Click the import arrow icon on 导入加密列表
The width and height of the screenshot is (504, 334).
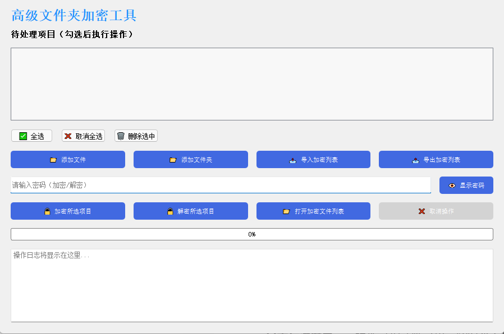click(x=293, y=159)
